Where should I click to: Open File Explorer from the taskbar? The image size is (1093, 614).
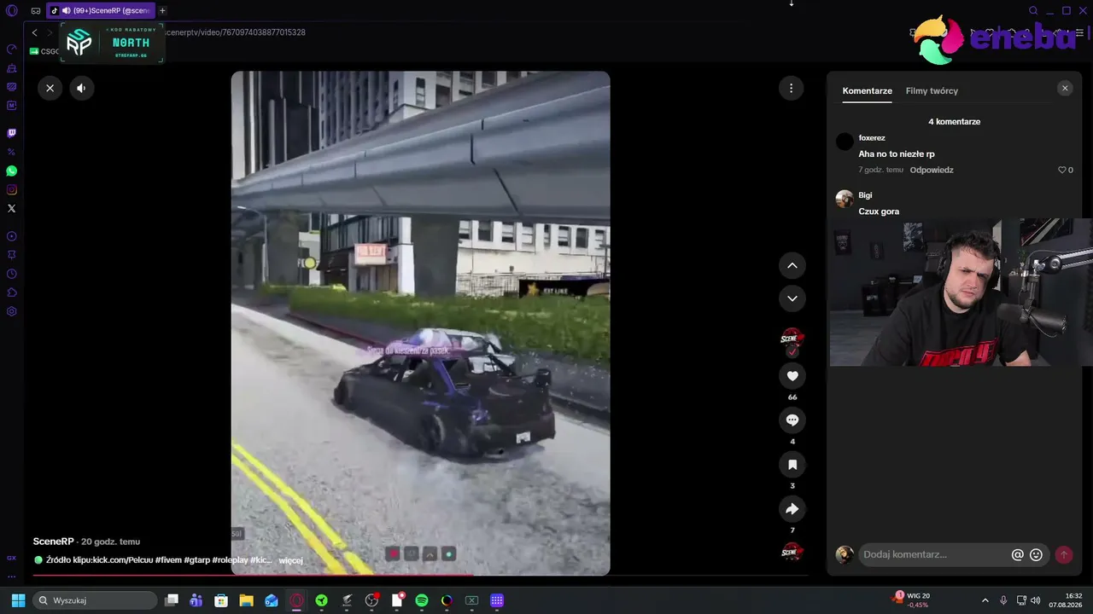(x=246, y=600)
